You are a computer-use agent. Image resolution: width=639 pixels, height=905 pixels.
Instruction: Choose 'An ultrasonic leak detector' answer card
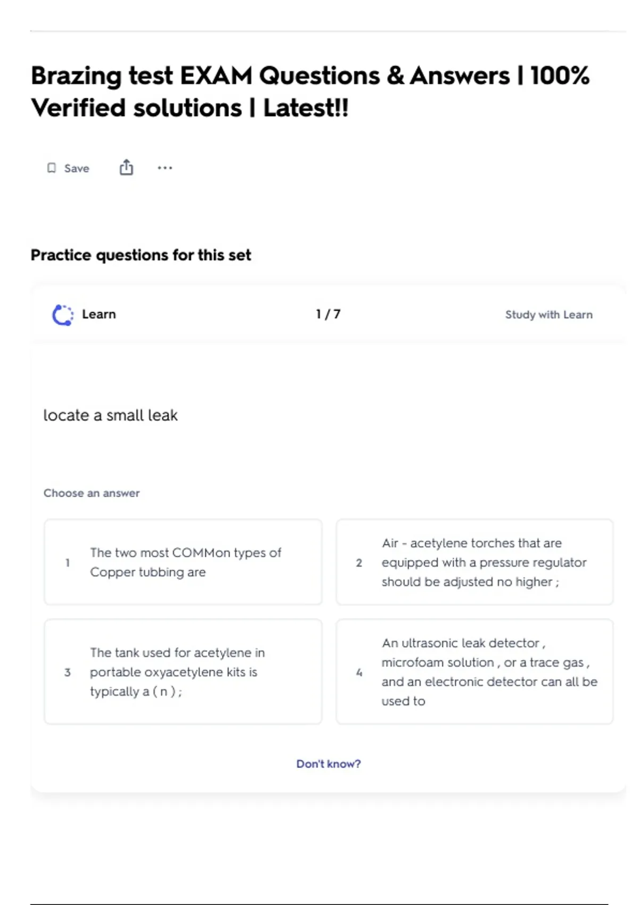[474, 672]
